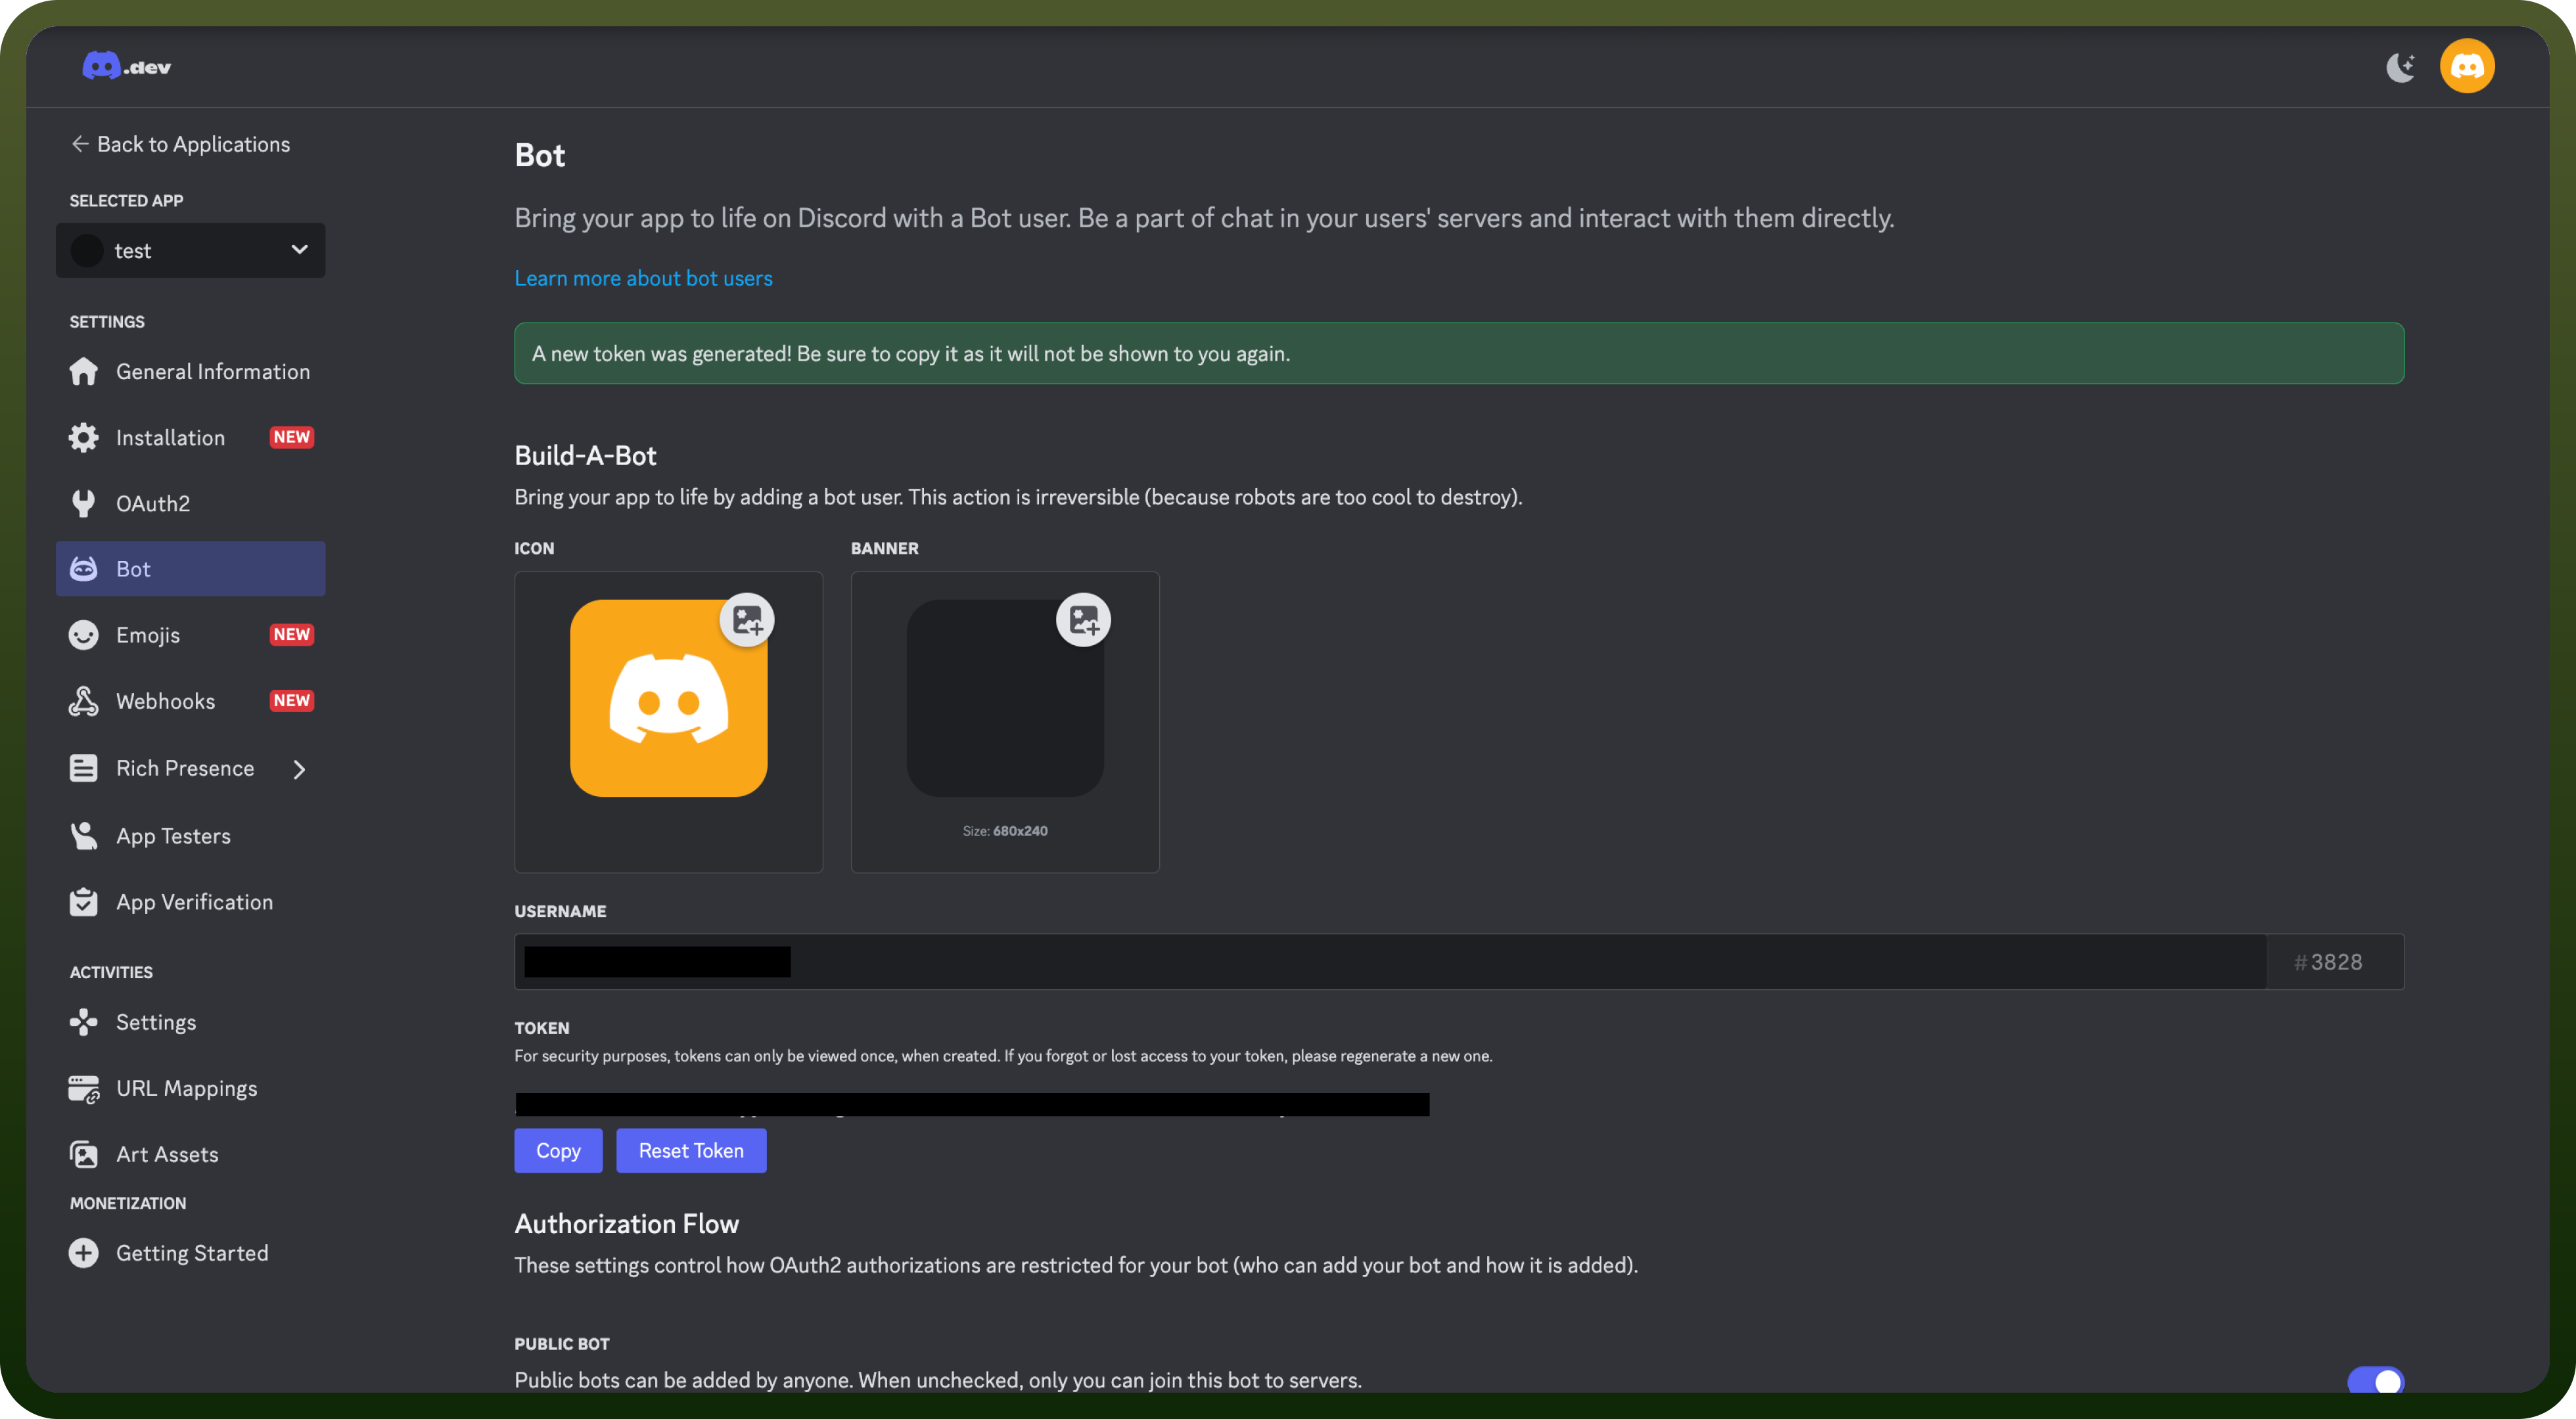Click the Discord .dev logo
This screenshot has height=1419, width=2576.
coord(126,66)
